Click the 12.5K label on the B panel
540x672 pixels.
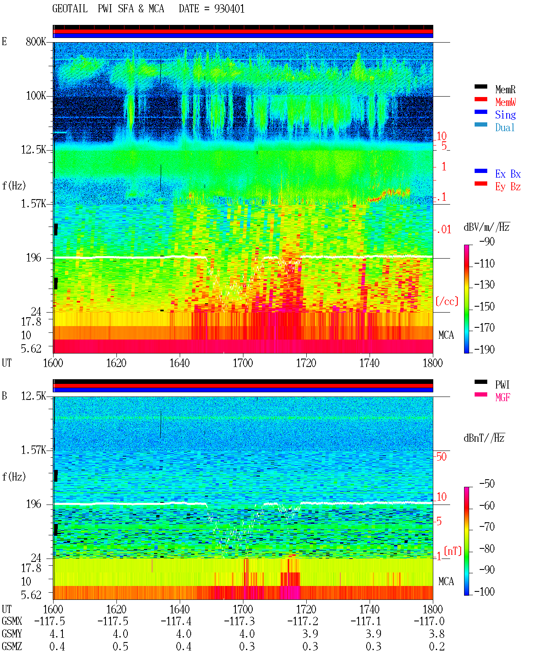[x=33, y=396]
